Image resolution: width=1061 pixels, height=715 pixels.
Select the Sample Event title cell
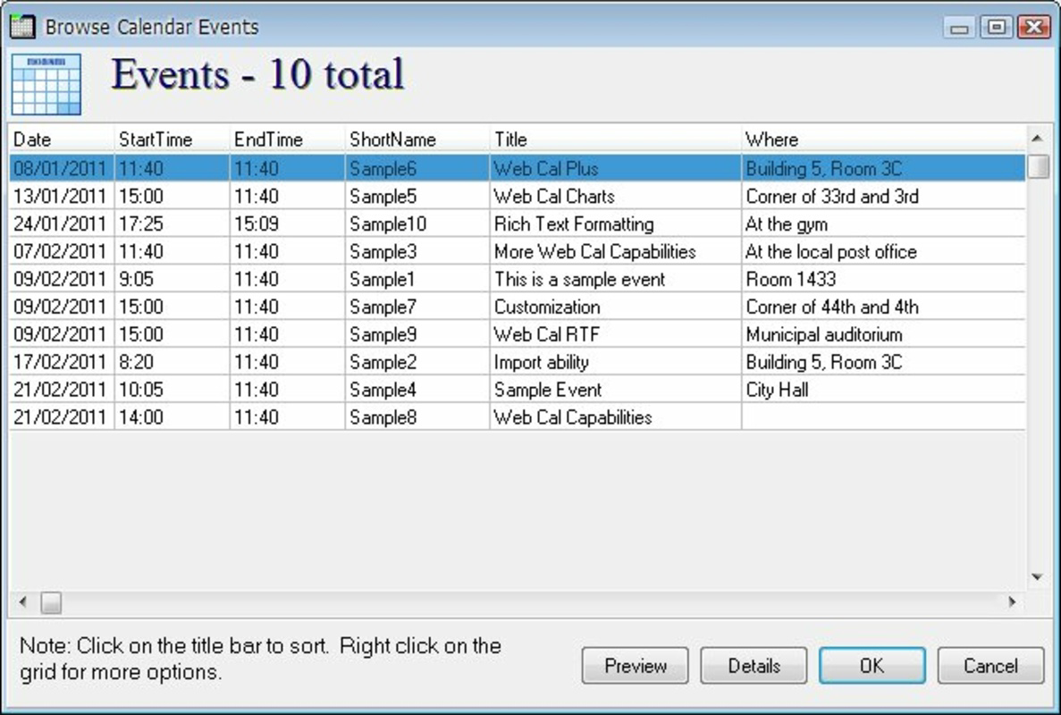coord(615,391)
